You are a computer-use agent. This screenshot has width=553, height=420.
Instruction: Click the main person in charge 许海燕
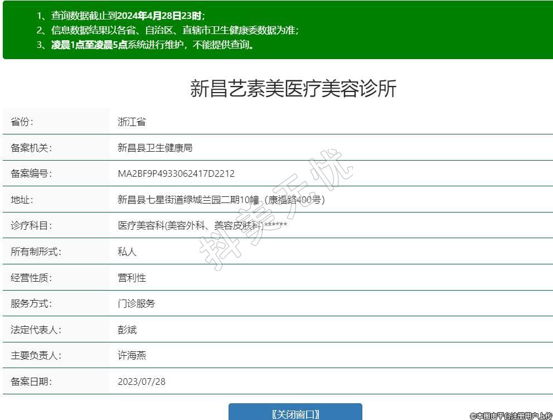click(x=132, y=355)
